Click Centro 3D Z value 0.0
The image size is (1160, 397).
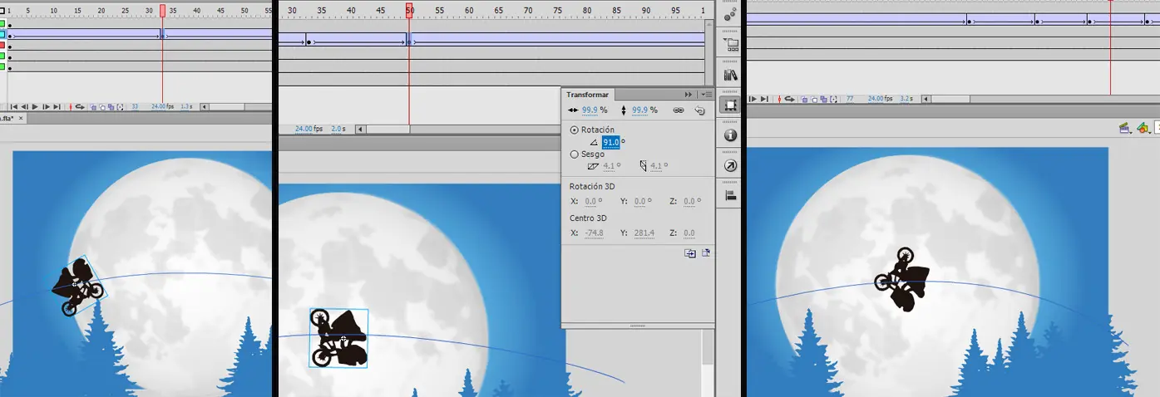[x=689, y=233]
